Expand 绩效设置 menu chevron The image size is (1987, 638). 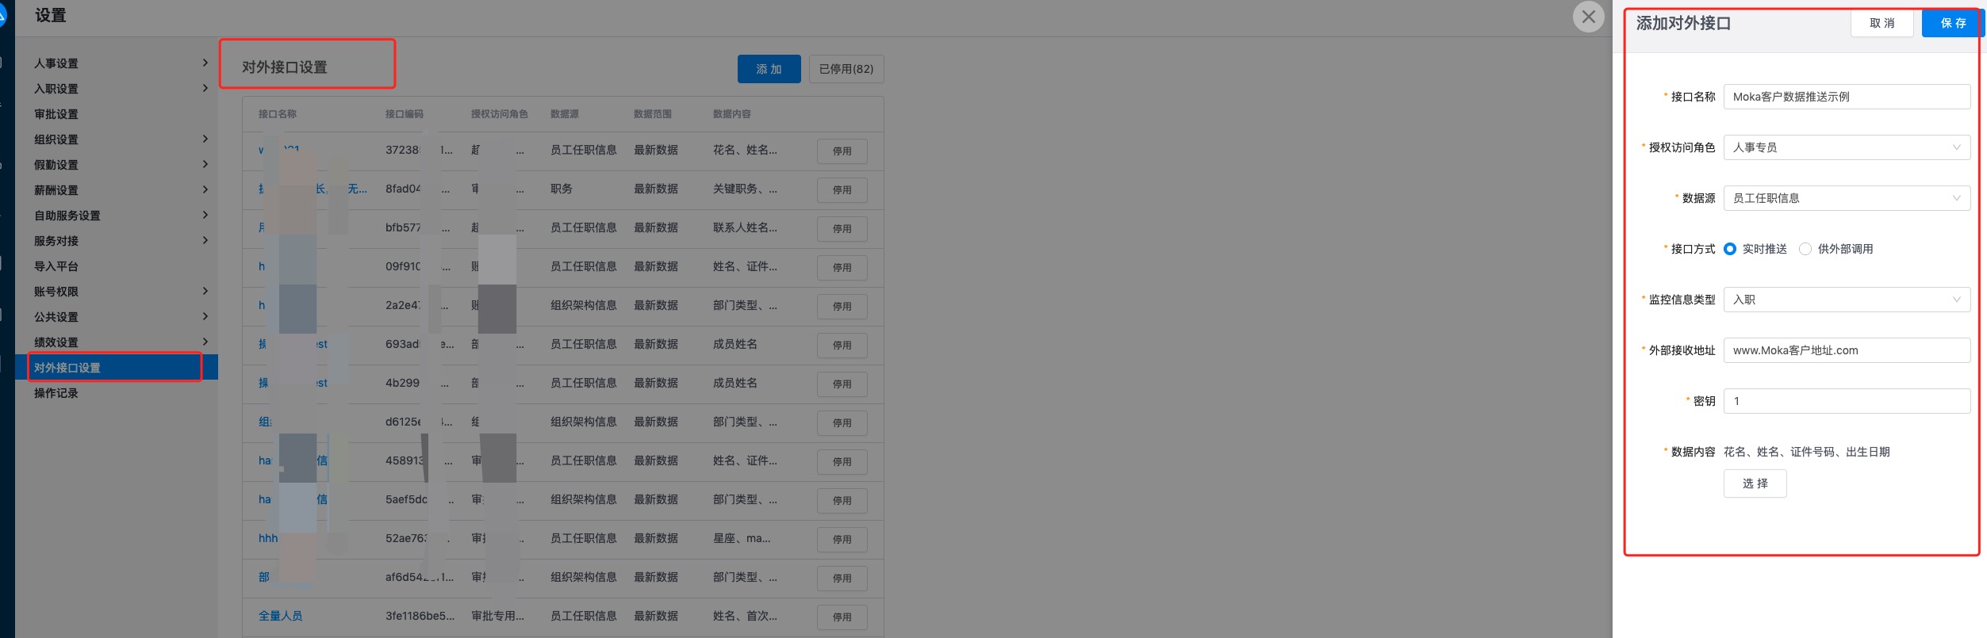click(205, 342)
